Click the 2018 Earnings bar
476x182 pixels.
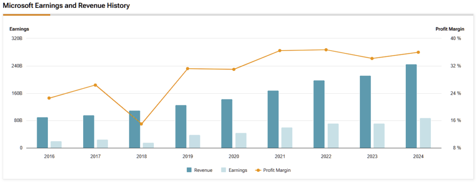coord(148,145)
